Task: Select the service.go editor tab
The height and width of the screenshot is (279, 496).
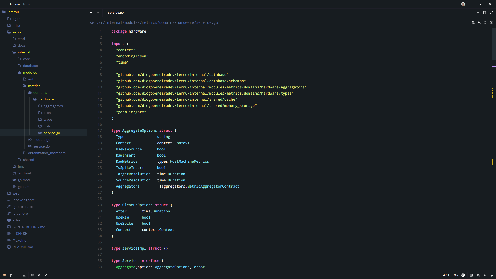Action: [116, 12]
